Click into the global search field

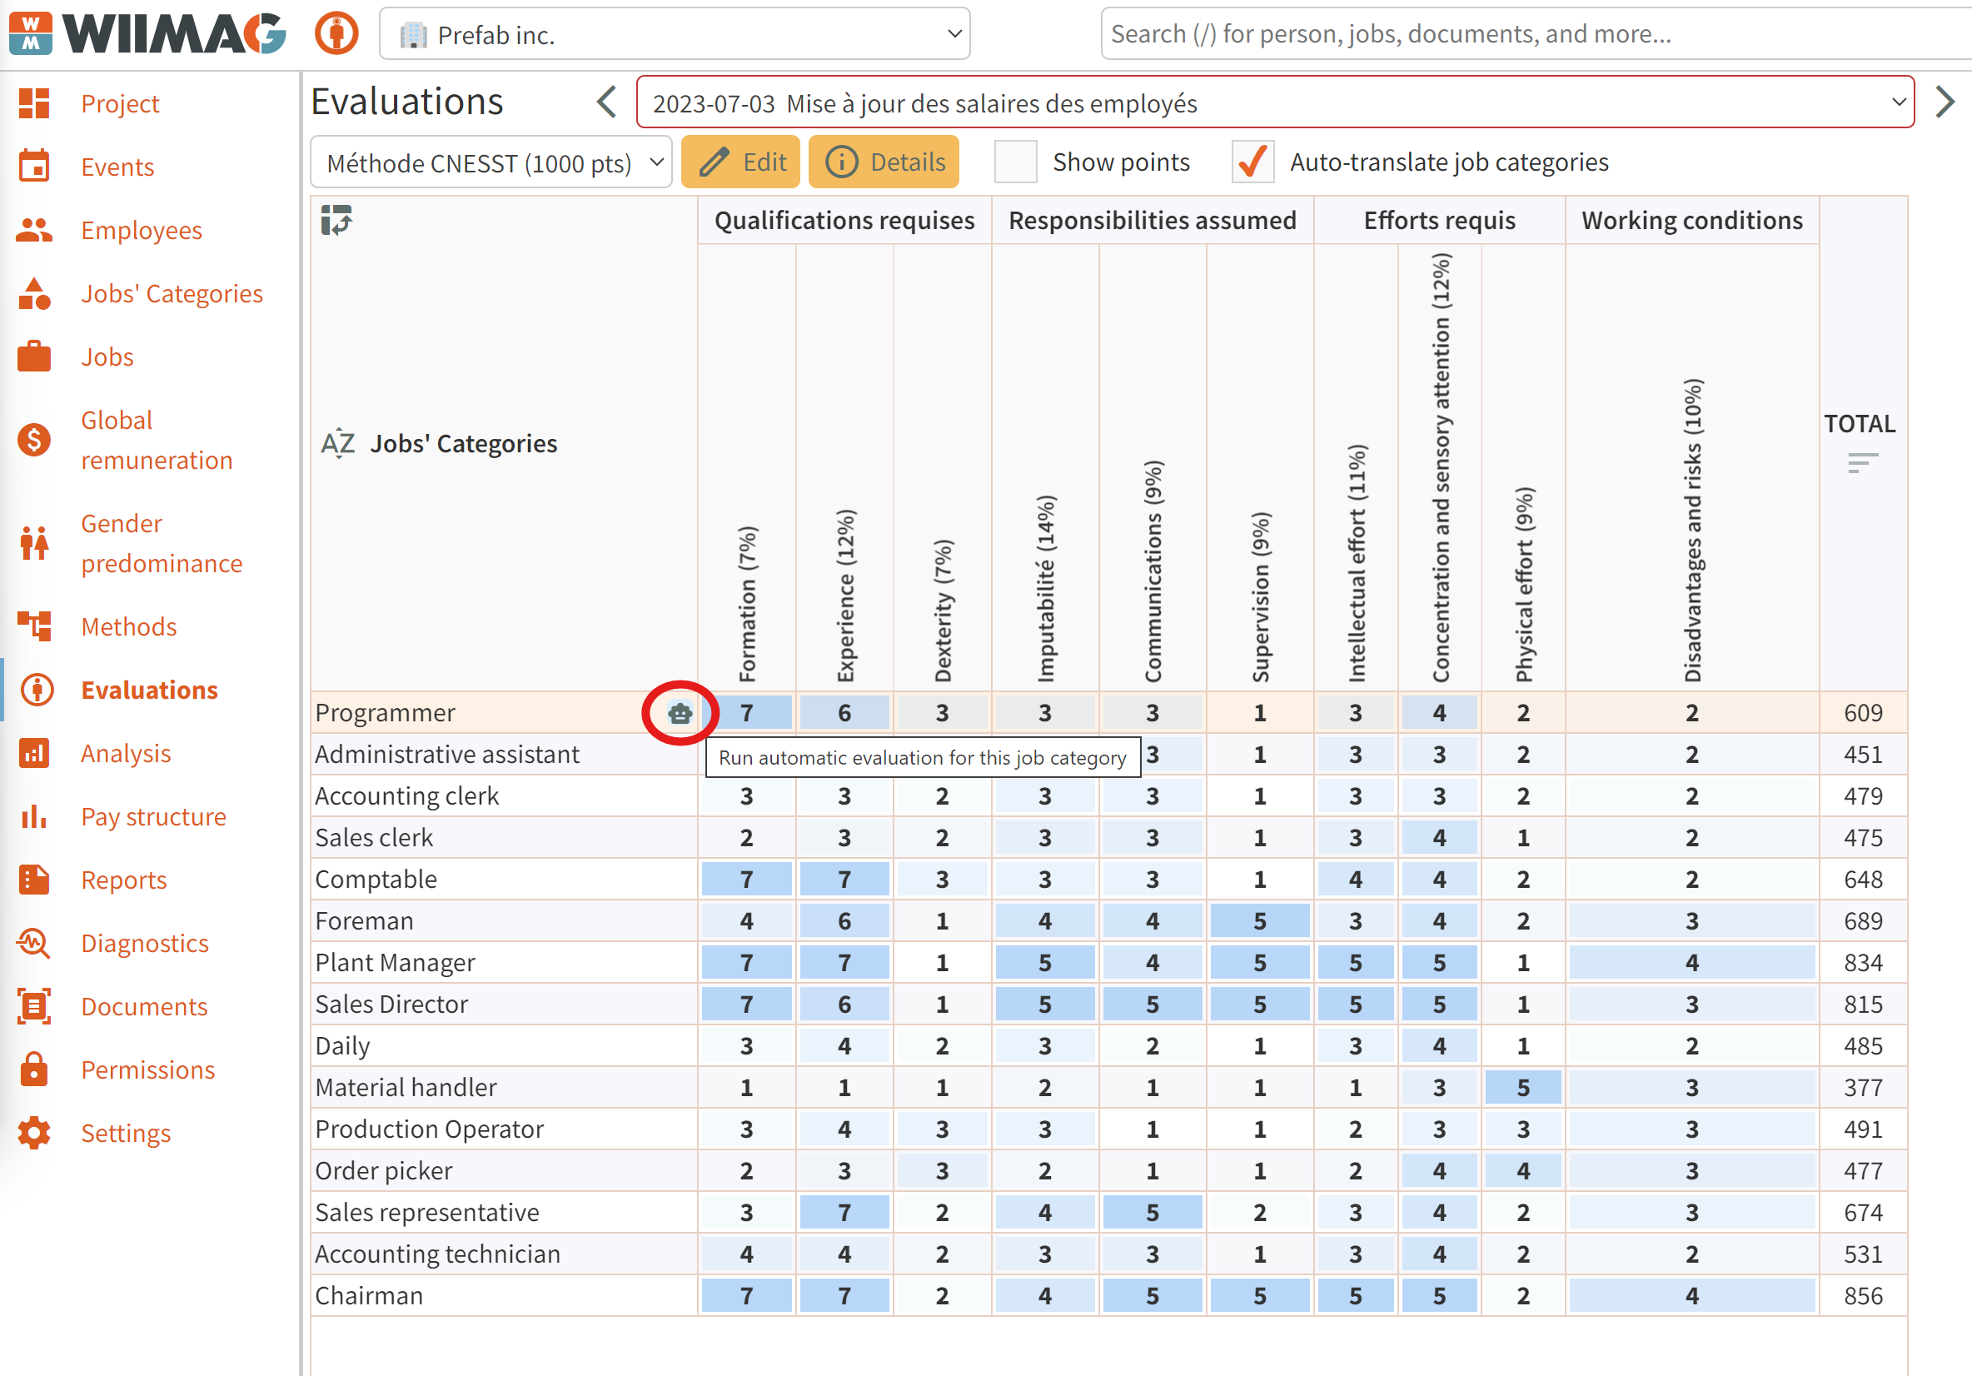click(1537, 33)
